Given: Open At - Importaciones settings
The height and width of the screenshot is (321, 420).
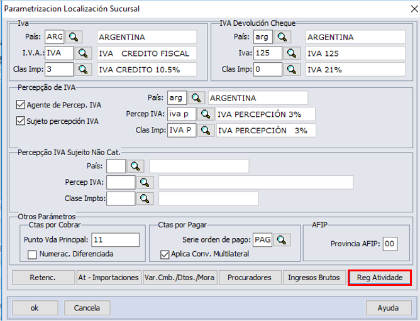Looking at the screenshot, I should coord(109,278).
